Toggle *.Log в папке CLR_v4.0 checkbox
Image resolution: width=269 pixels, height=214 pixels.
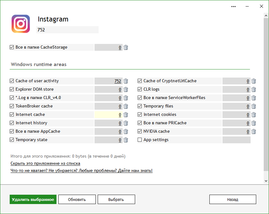[x=12, y=97]
